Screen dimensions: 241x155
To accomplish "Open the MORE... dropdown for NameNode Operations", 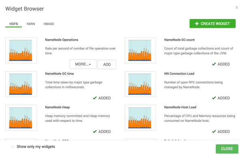I will [83, 64].
